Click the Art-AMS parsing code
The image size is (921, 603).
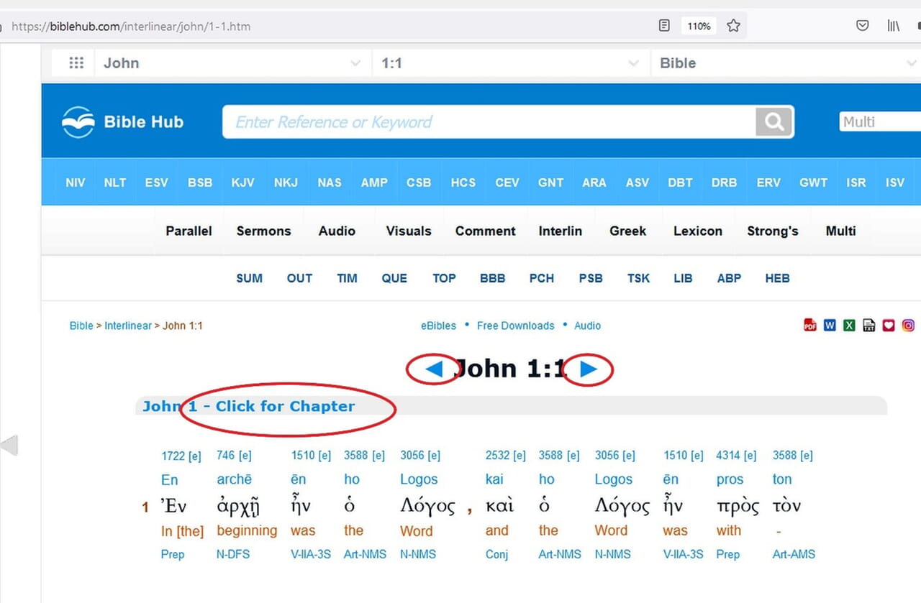pos(794,554)
